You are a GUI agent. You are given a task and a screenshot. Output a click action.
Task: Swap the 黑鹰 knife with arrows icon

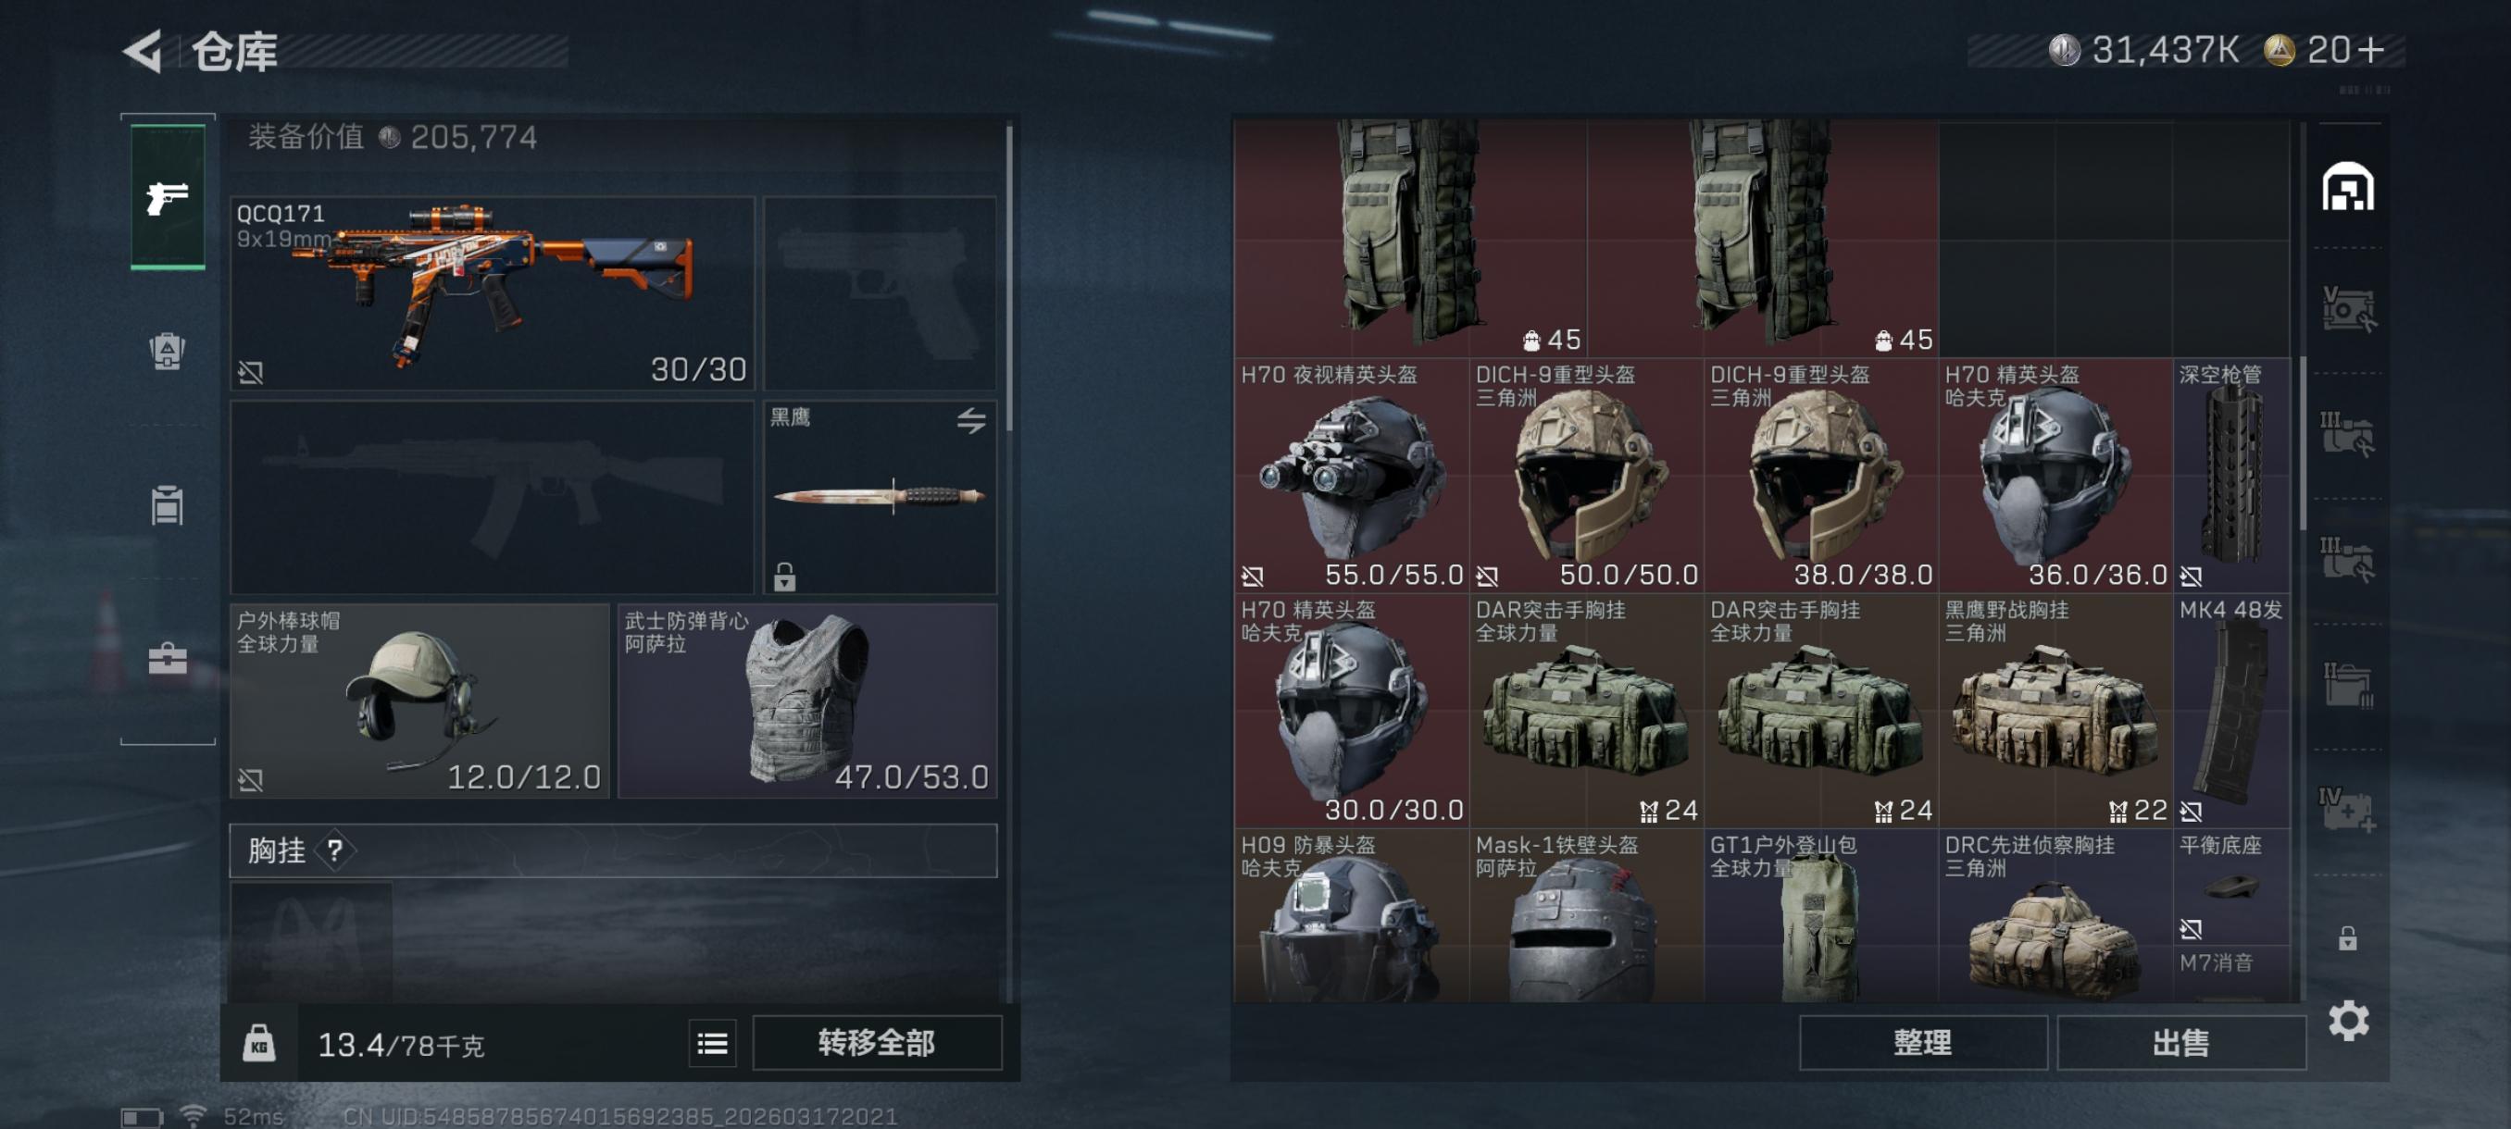971,421
